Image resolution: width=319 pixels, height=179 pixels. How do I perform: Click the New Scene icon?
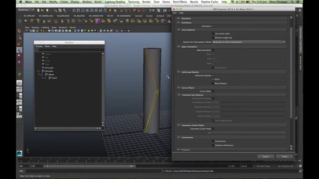point(38,10)
